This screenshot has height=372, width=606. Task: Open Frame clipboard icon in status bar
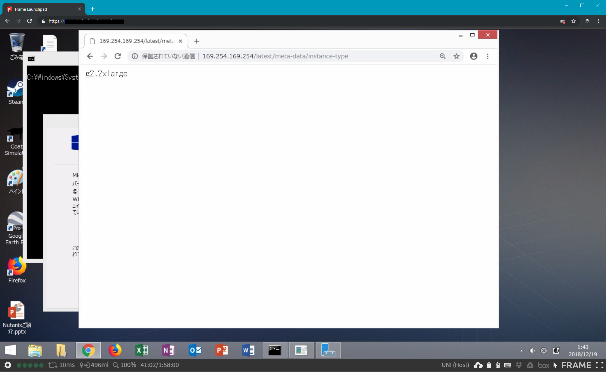[489, 365]
